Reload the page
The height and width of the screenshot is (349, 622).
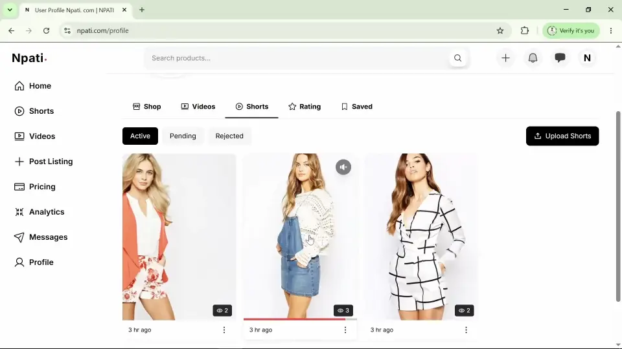tap(47, 30)
